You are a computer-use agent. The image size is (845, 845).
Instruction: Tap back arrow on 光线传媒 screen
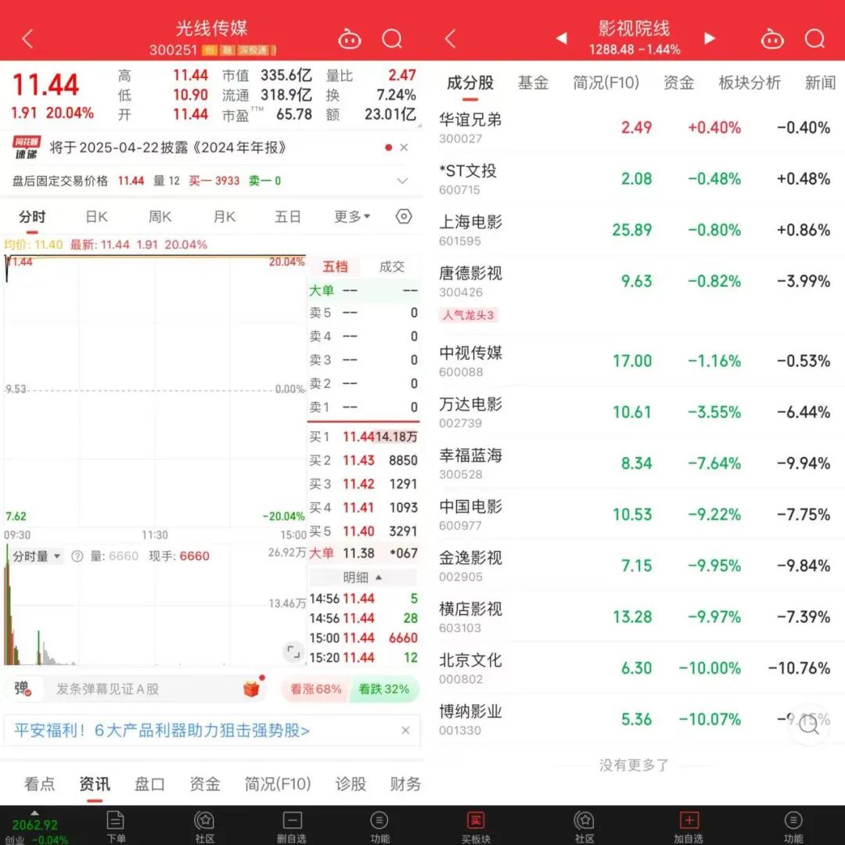tap(27, 39)
